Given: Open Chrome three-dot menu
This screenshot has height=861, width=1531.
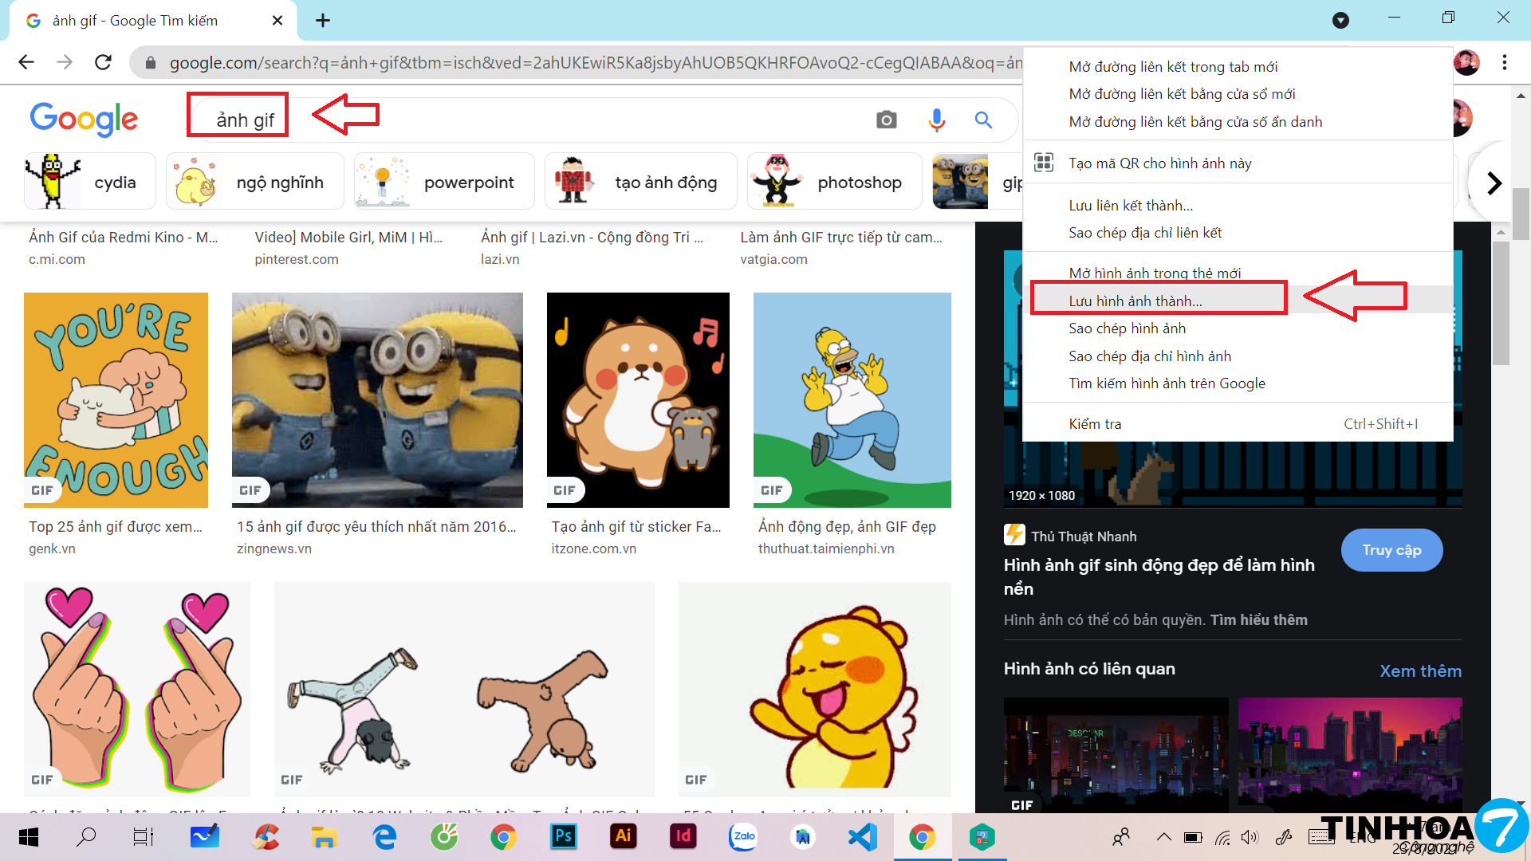Looking at the screenshot, I should (x=1504, y=62).
